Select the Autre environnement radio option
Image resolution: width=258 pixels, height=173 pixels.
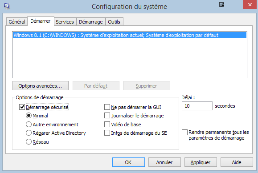(29, 125)
